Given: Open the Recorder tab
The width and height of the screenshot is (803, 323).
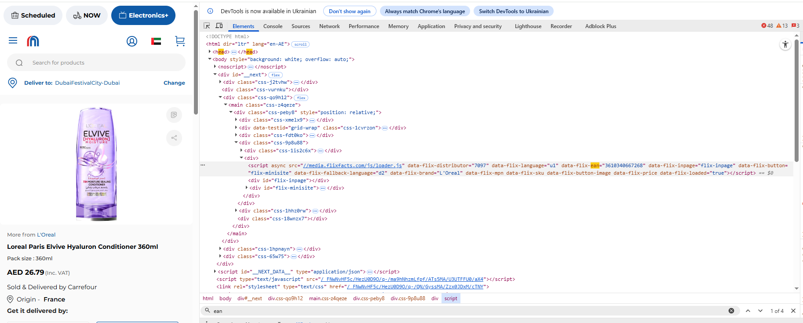Looking at the screenshot, I should (561, 26).
